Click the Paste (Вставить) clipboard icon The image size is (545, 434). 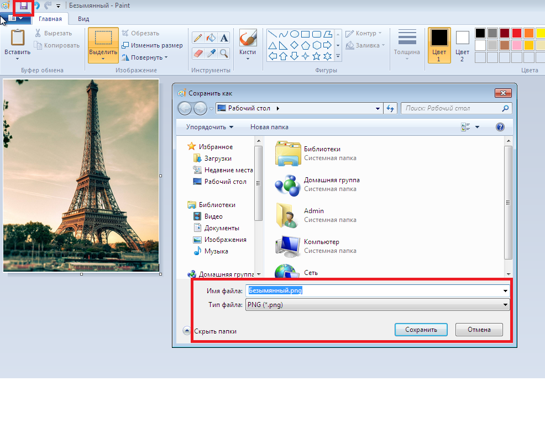pos(17,38)
